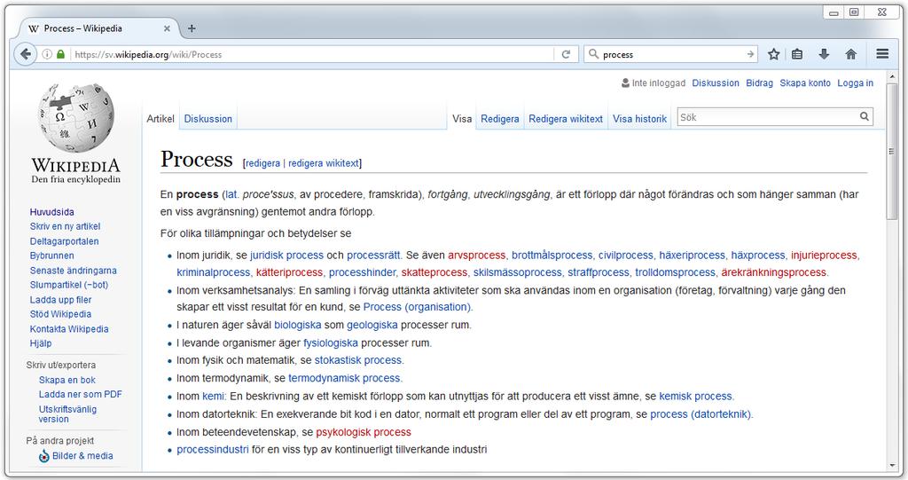Open the downloads arrow icon

[824, 54]
